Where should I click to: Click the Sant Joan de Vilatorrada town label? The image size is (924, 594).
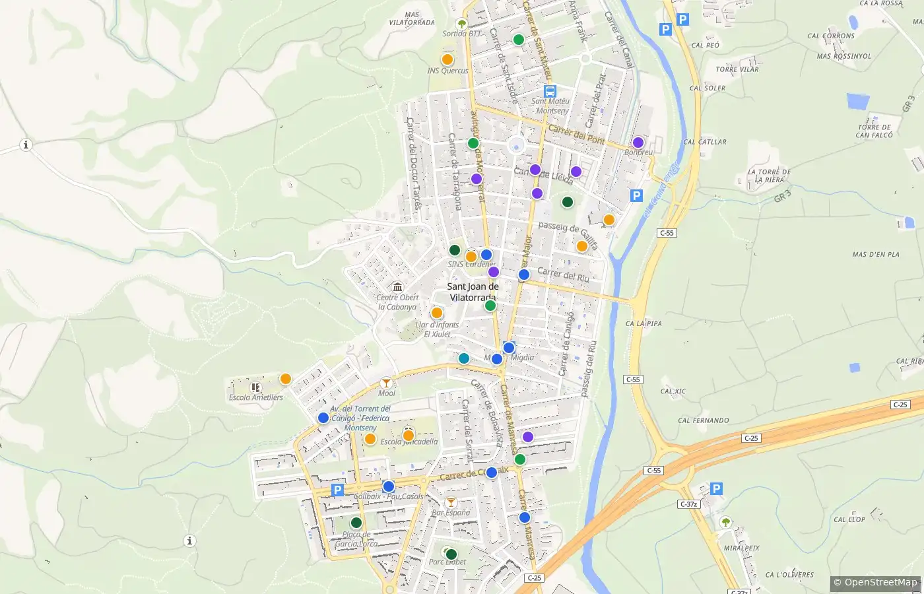coord(473,292)
